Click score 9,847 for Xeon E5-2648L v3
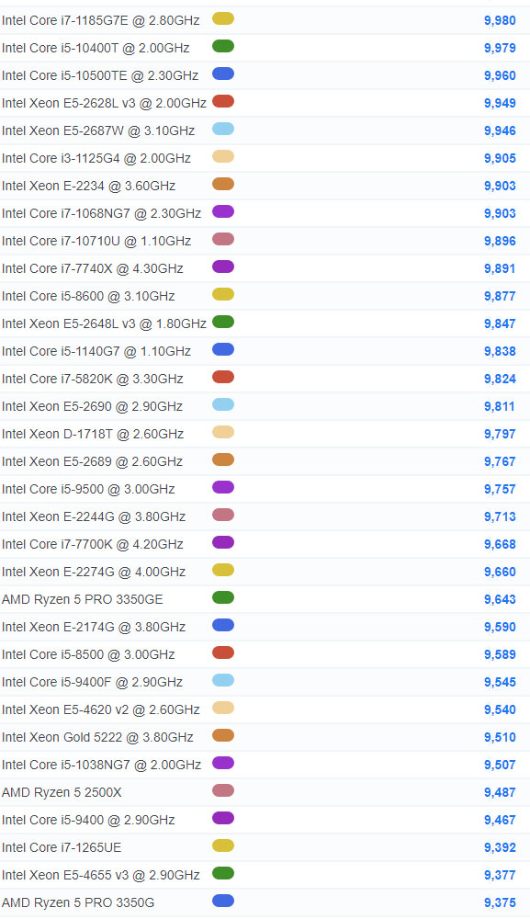 point(500,323)
